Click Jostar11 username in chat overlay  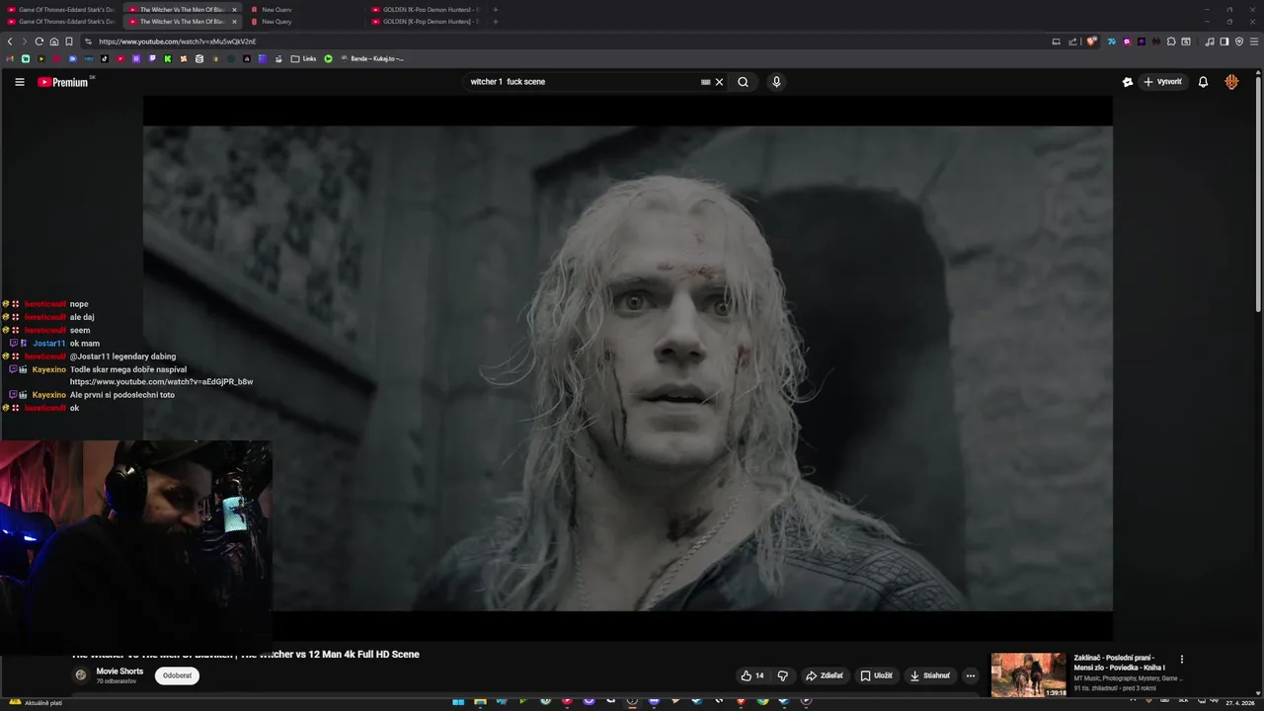point(48,344)
